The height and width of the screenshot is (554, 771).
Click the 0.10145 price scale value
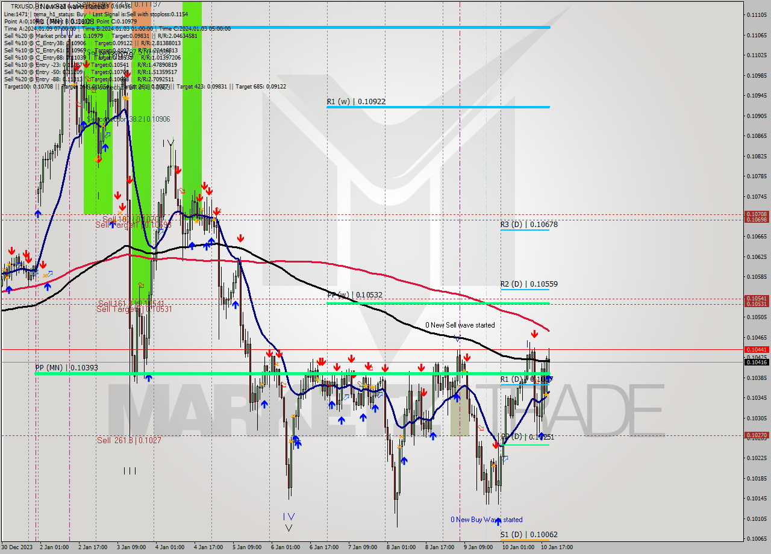coord(757,498)
